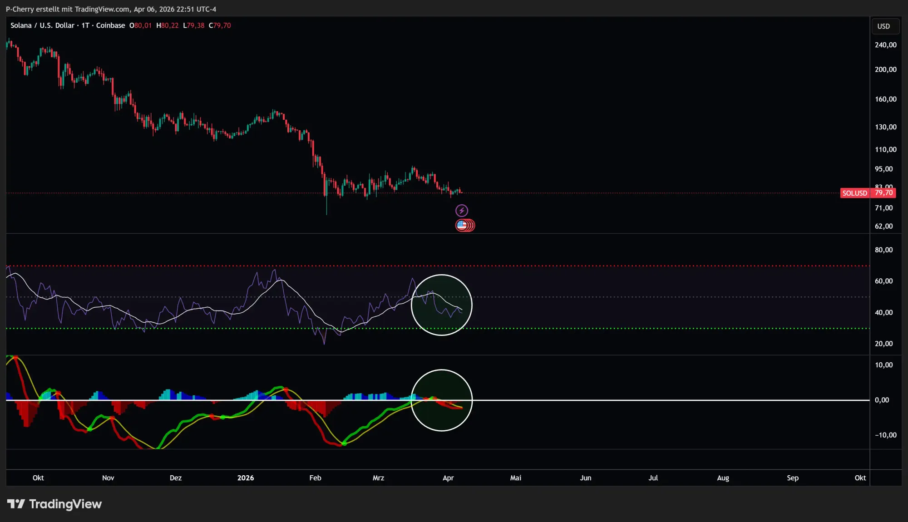Click the TradingView logo at bottom left
Screen dimensions: 908x522
coord(54,504)
